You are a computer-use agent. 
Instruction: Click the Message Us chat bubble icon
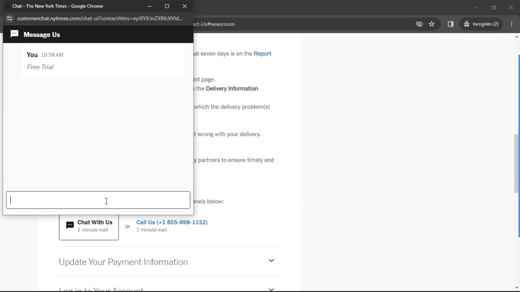pyautogui.click(x=14, y=34)
